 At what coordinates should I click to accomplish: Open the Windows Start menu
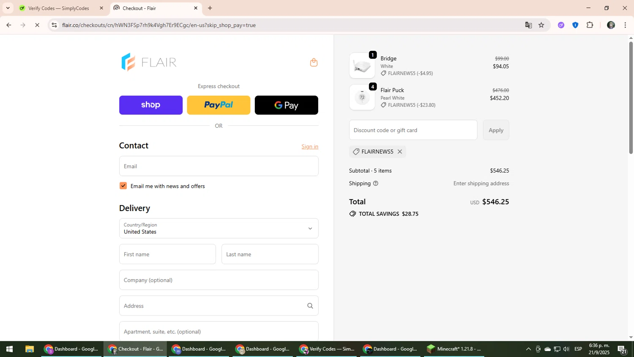(9, 349)
